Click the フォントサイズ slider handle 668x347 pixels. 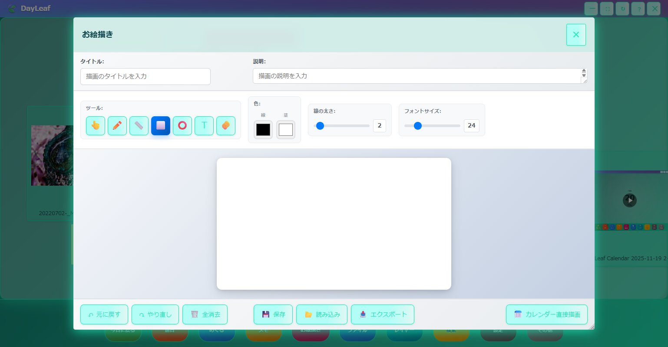pos(418,126)
